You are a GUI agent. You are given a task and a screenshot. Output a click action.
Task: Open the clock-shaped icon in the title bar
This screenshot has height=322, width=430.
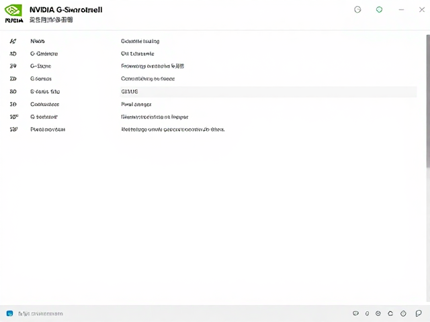(357, 9)
